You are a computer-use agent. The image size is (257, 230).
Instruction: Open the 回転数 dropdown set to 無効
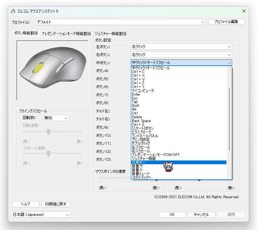point(56,118)
